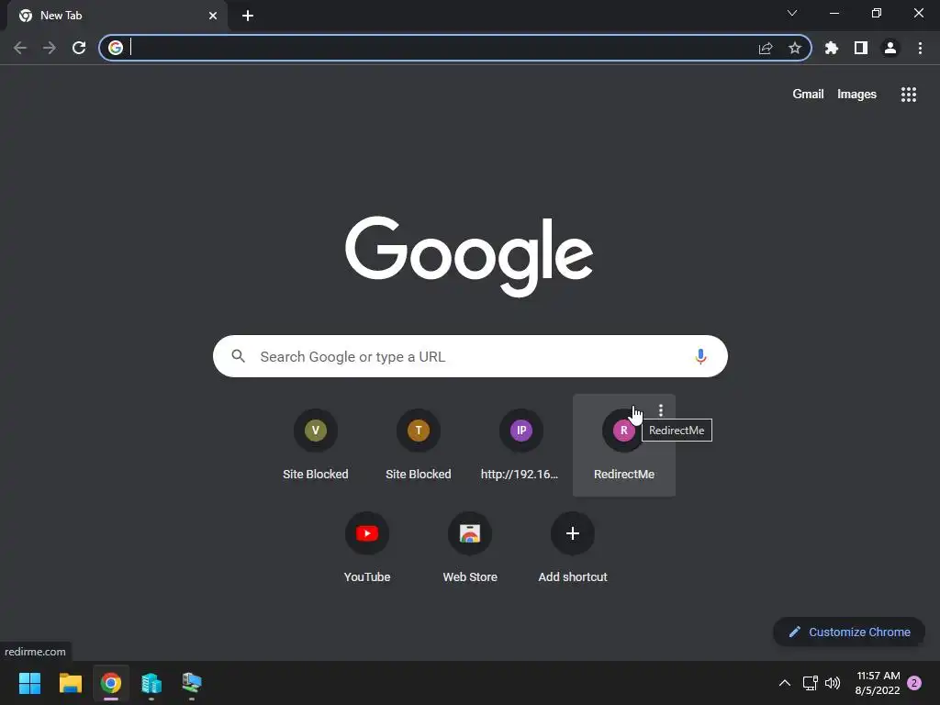
Task: Reload the page with the refresh icon
Action: pyautogui.click(x=79, y=48)
